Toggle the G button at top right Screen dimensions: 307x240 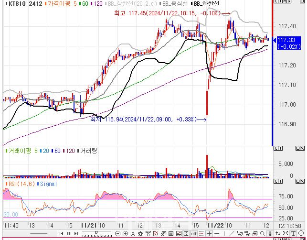pos(289,1)
